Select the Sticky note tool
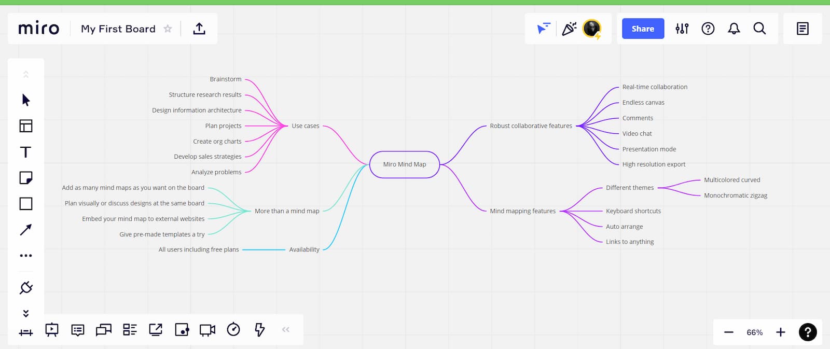Image resolution: width=830 pixels, height=349 pixels. (x=26, y=178)
